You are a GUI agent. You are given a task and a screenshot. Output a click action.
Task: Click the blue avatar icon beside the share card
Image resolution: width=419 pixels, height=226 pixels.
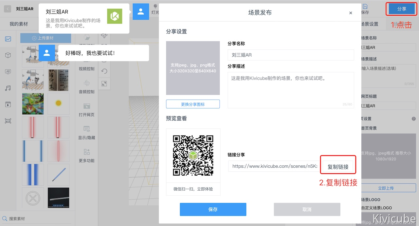pos(141,11)
